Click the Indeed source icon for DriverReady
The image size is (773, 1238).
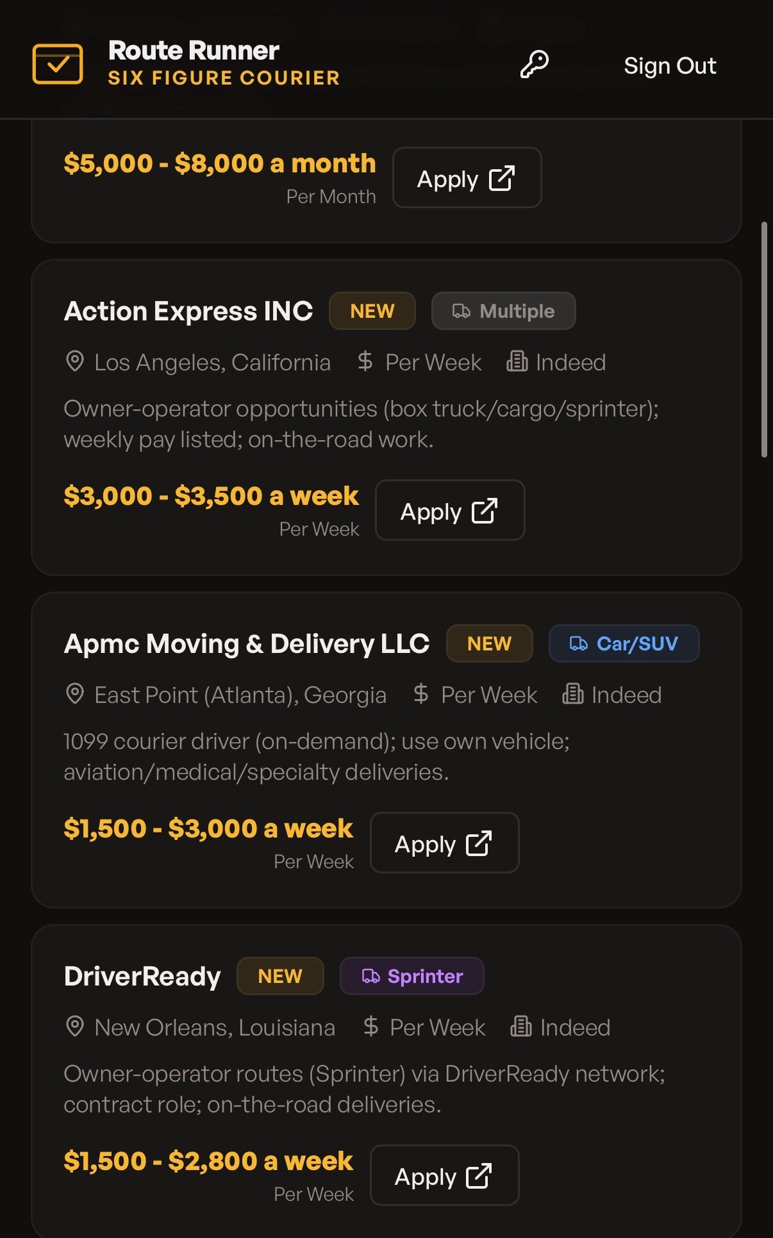[x=520, y=1027]
